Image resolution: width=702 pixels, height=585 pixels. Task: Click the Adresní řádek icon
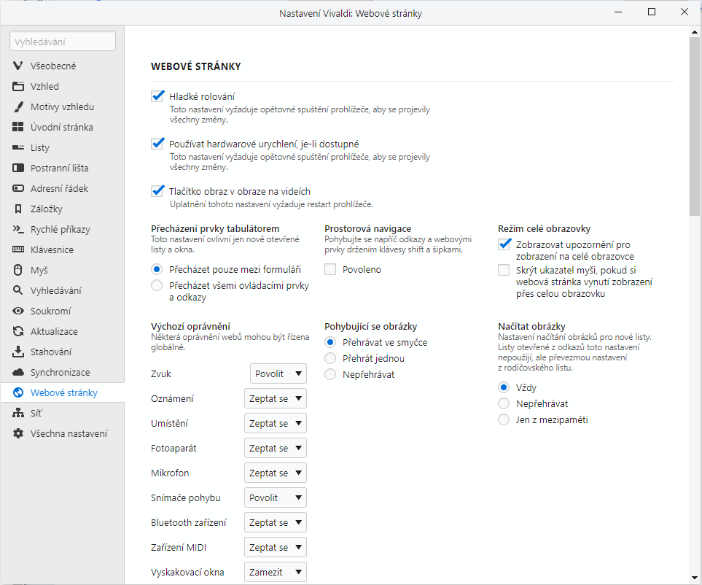pyautogui.click(x=18, y=189)
